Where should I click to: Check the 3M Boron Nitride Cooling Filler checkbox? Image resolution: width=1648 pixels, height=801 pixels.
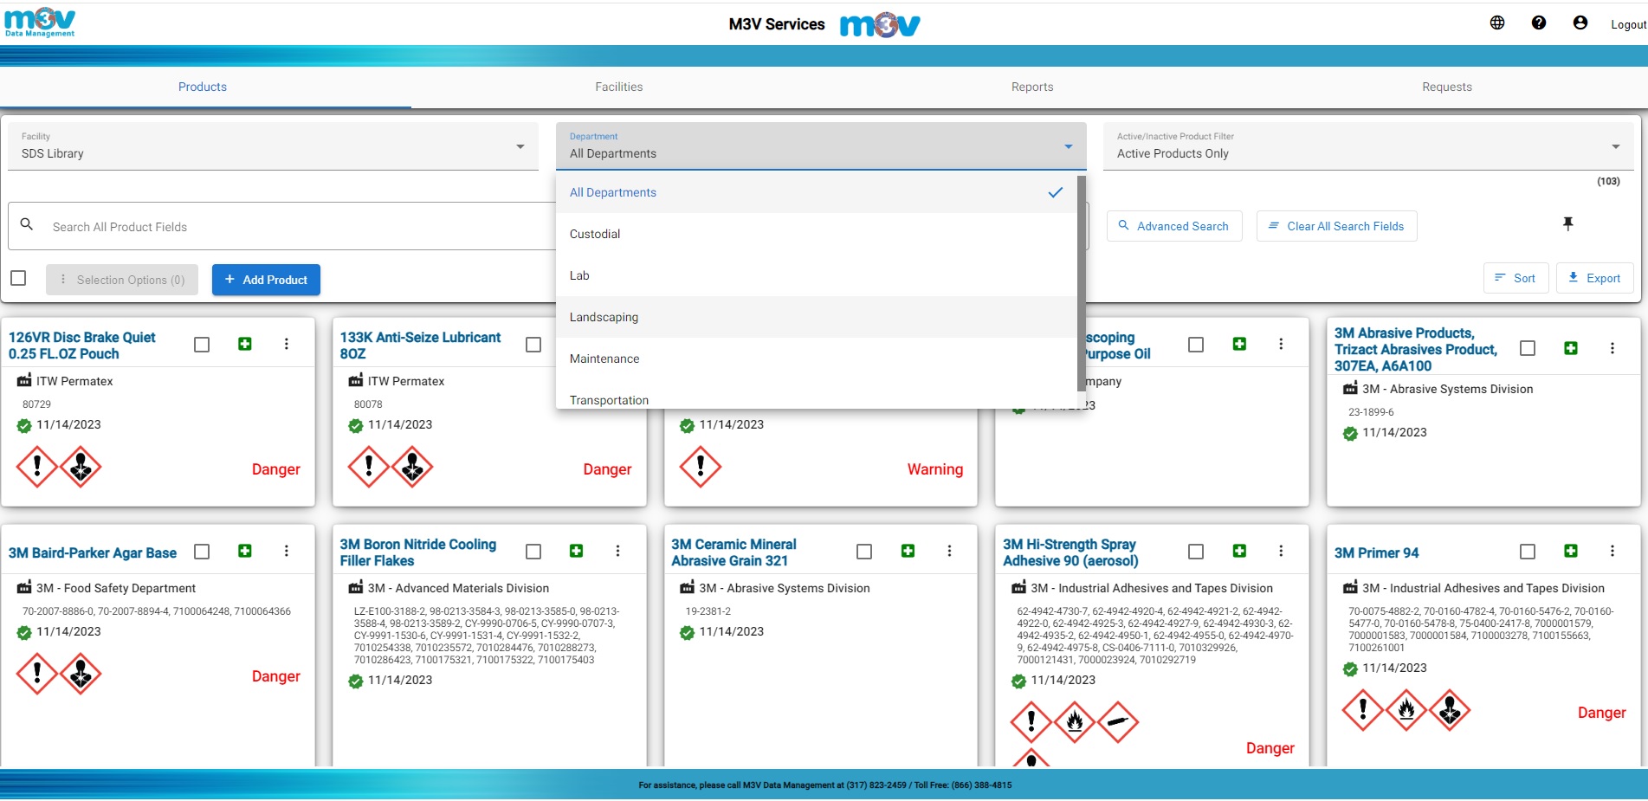533,552
